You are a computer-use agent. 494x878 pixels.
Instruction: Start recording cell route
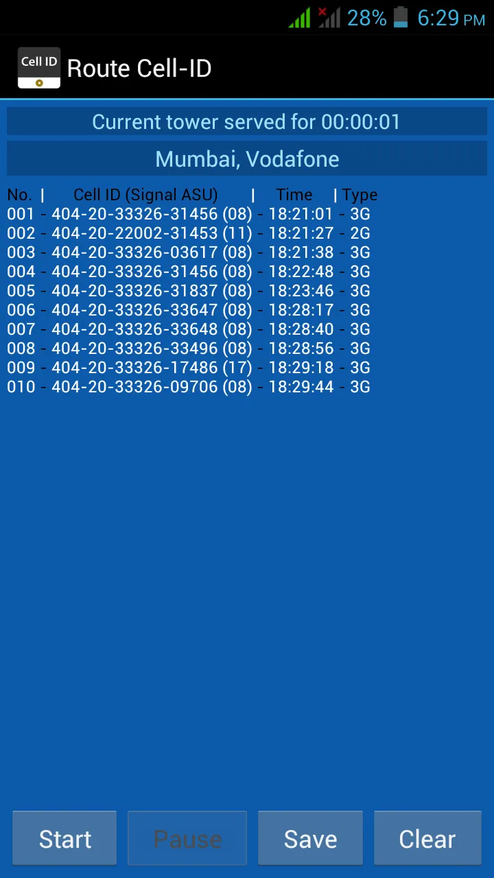pyautogui.click(x=64, y=839)
